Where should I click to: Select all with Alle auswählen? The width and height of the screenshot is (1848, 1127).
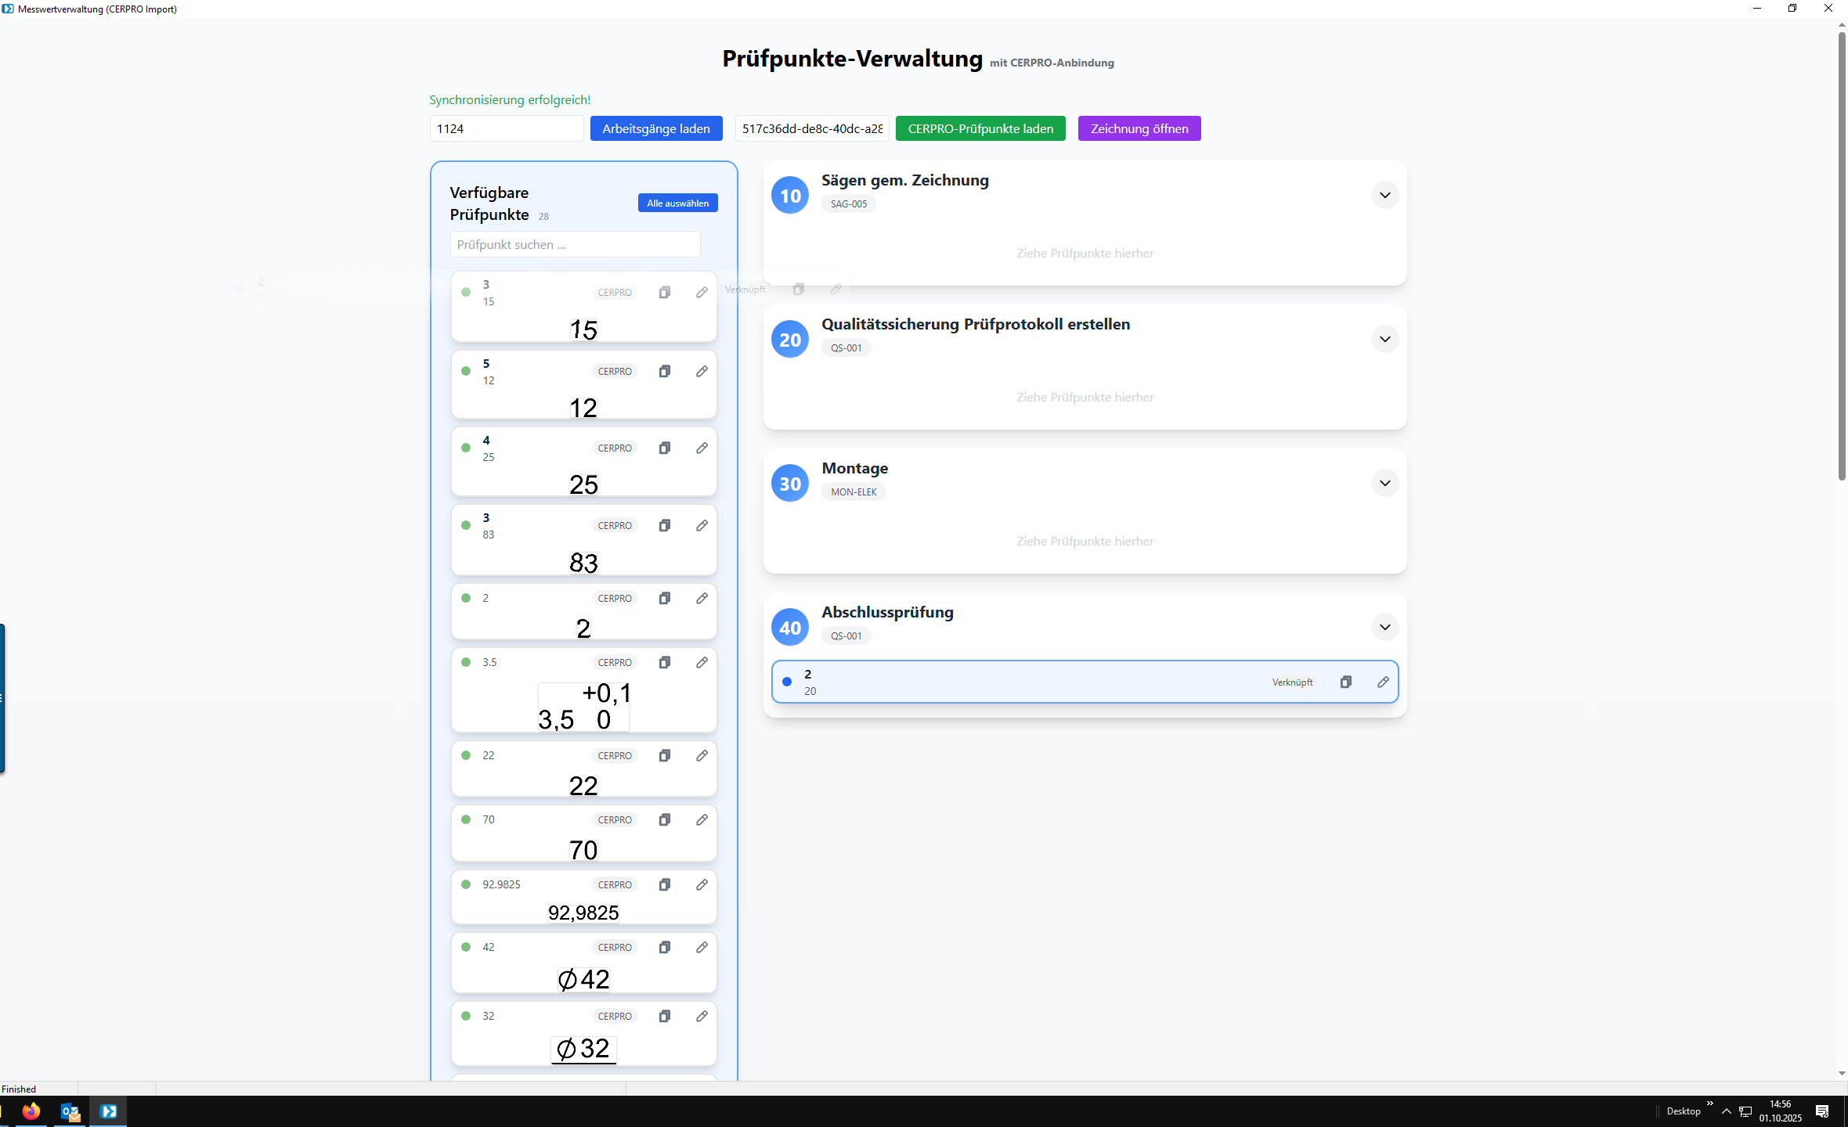(677, 203)
